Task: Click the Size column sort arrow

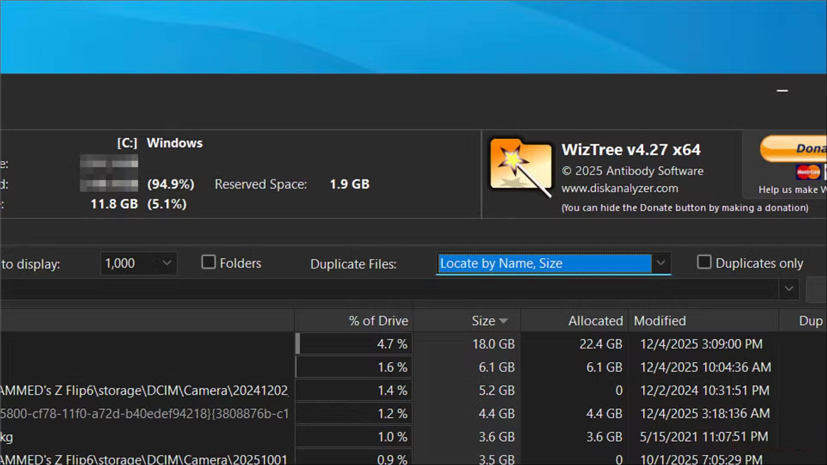Action: tap(504, 321)
